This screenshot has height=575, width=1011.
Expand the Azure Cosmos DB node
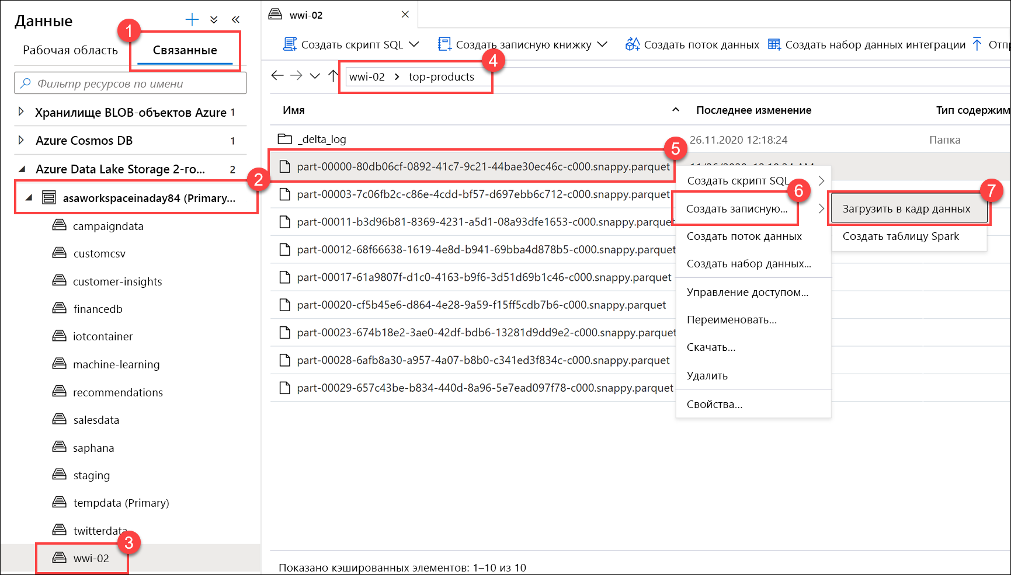pos(21,140)
